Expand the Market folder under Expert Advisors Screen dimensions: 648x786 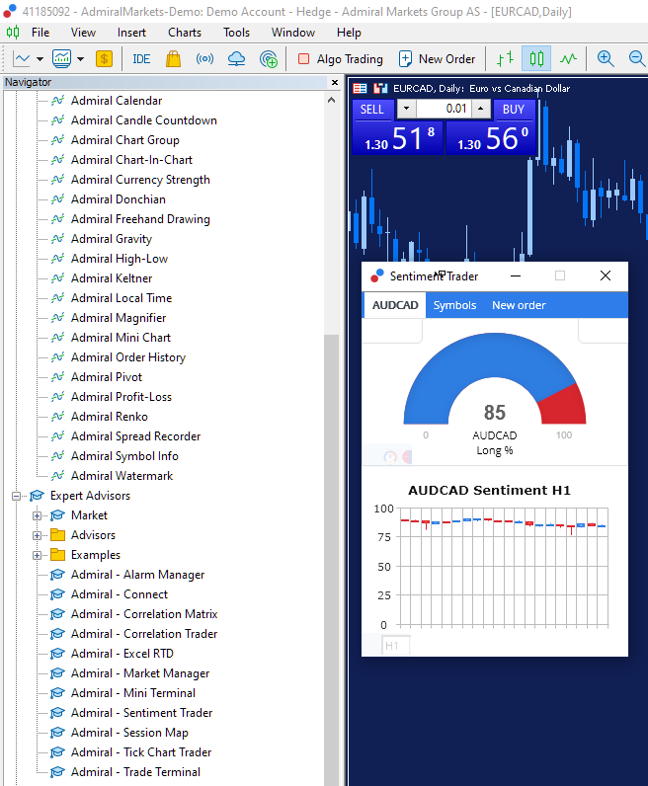click(x=37, y=515)
